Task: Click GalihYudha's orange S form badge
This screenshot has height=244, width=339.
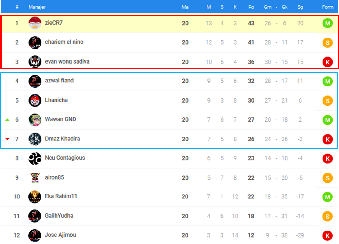Action: coord(327,216)
